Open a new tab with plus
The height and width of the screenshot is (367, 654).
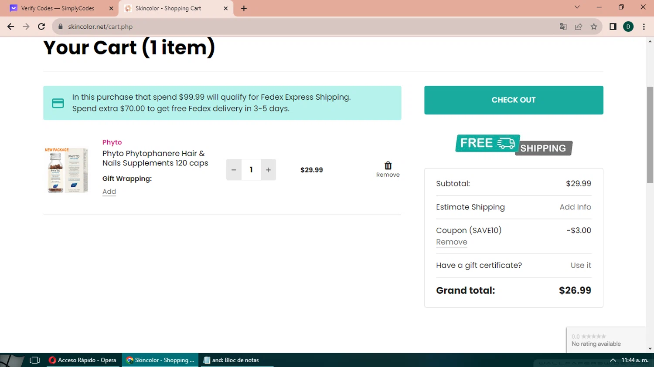coord(244,8)
